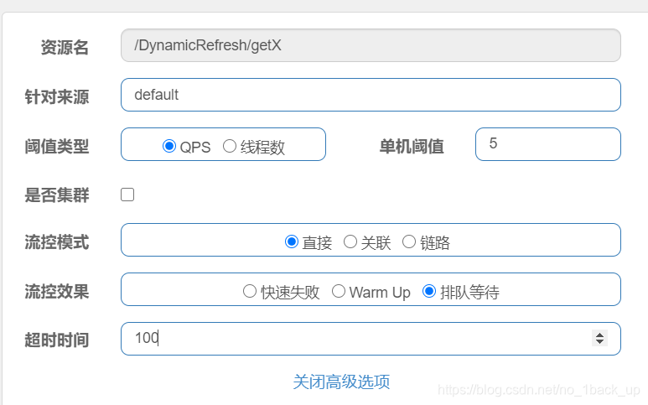Focus the 超时时间 input showing 100
The image size is (648, 405).
[371, 339]
